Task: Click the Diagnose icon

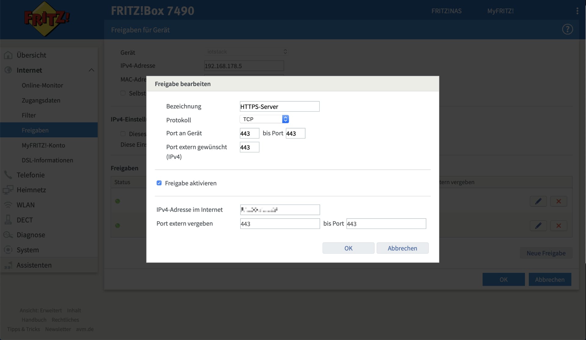Action: coord(8,235)
